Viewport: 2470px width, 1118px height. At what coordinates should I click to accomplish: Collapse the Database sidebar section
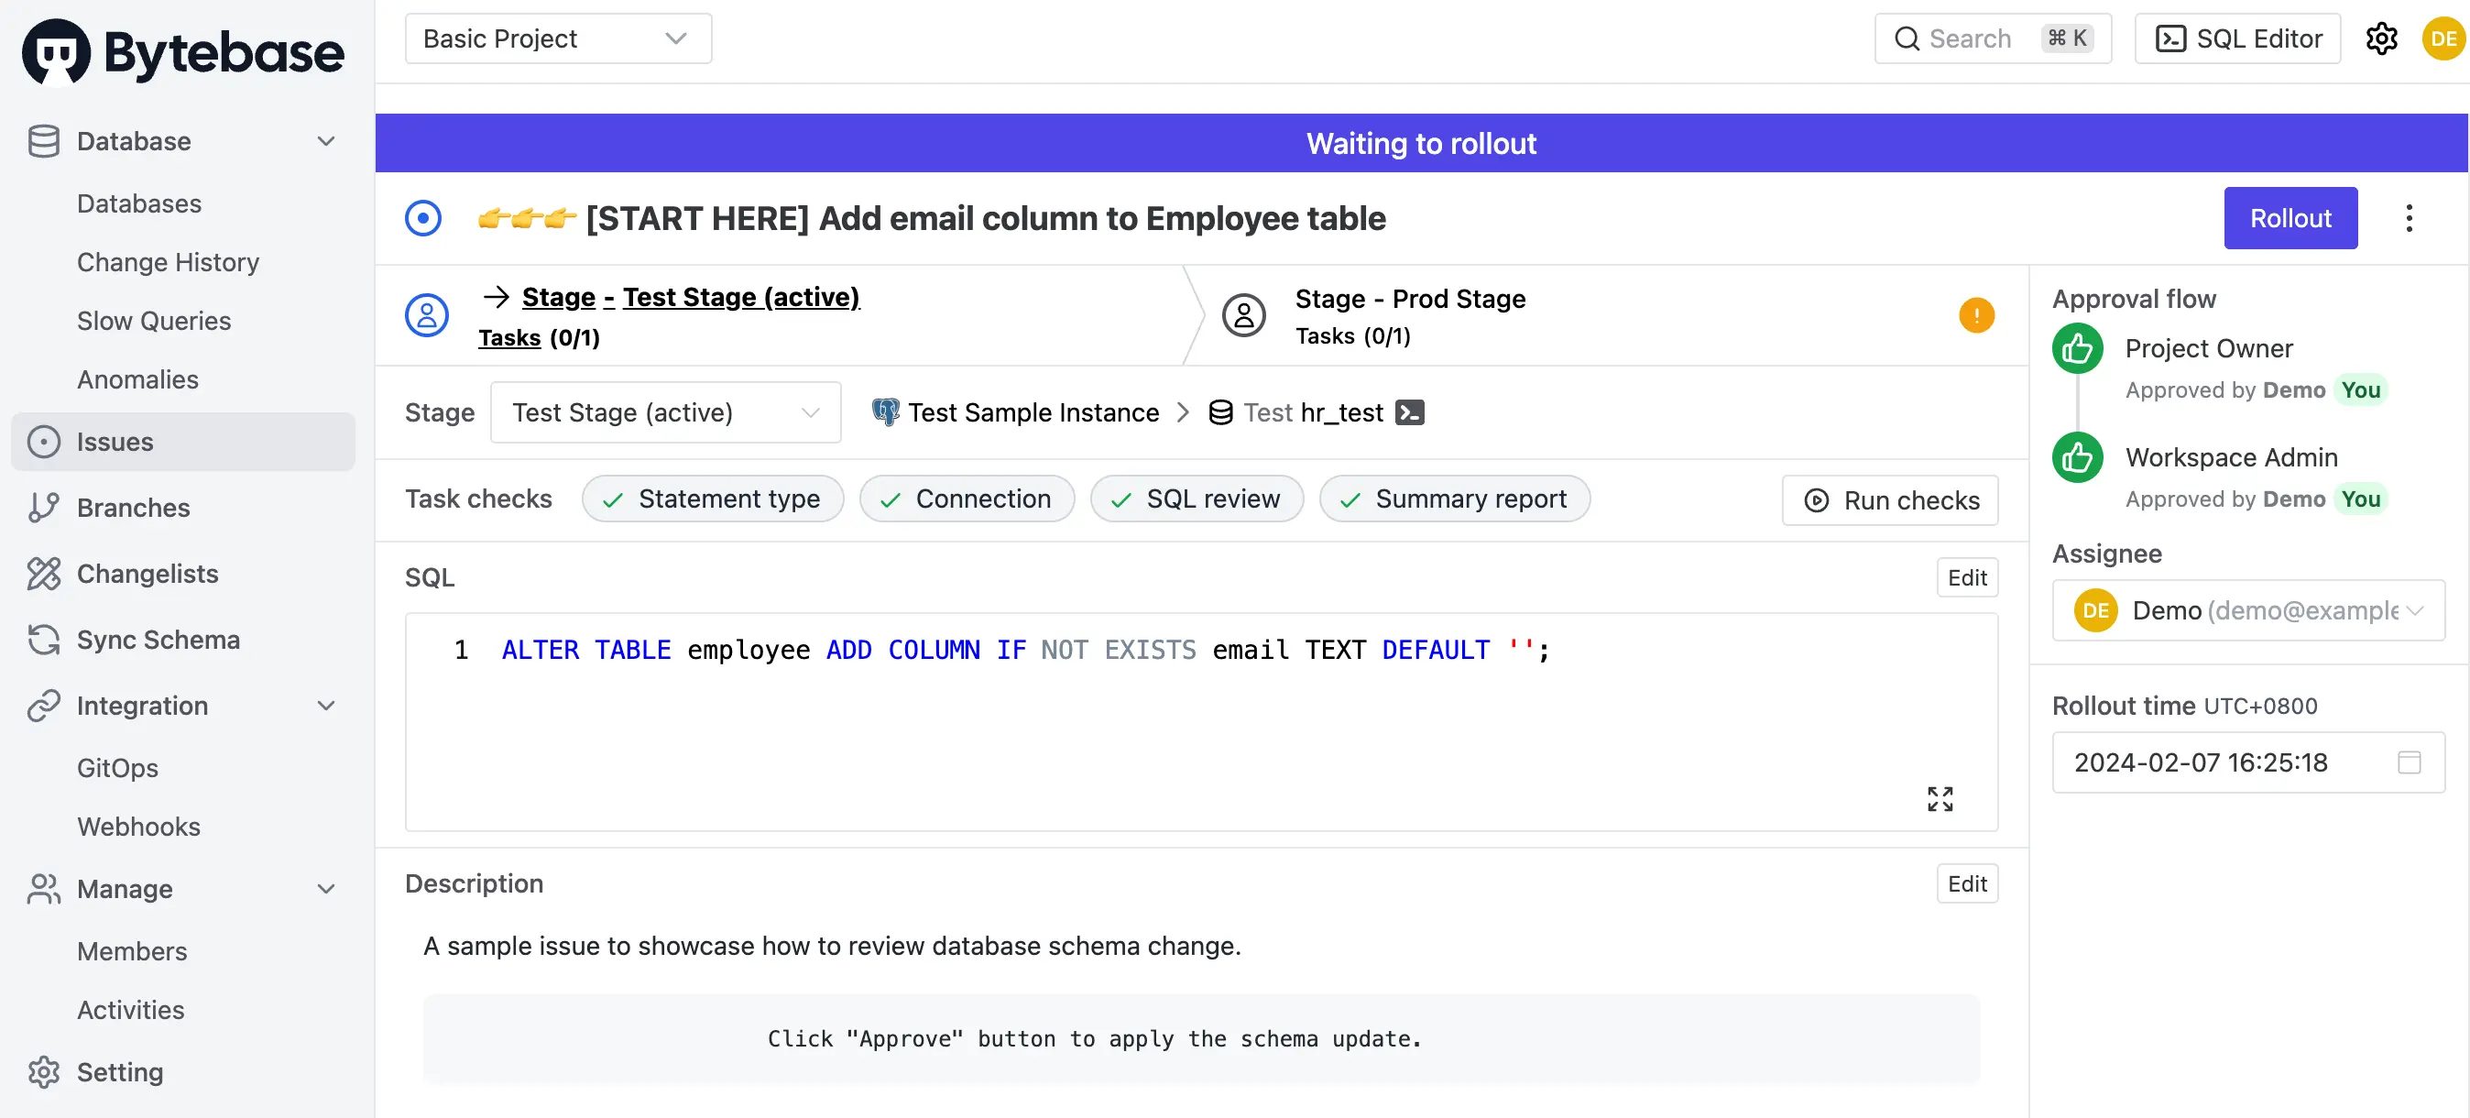(x=326, y=142)
